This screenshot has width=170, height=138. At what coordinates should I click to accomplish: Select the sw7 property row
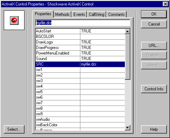point(80,103)
